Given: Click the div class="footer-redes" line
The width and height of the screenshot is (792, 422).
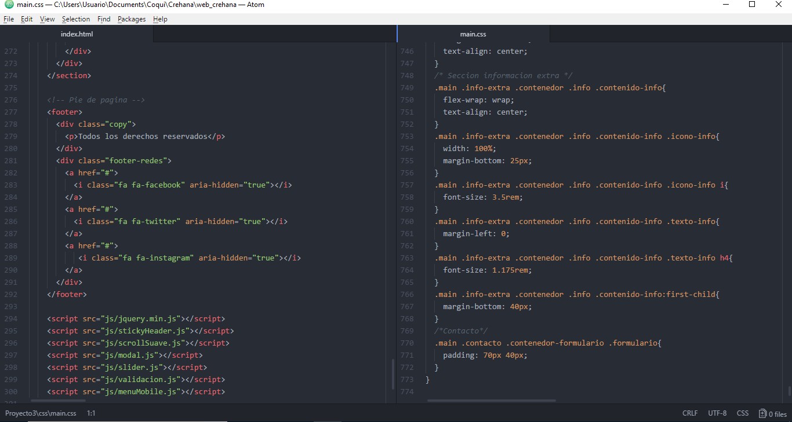Looking at the screenshot, I should pyautogui.click(x=114, y=160).
